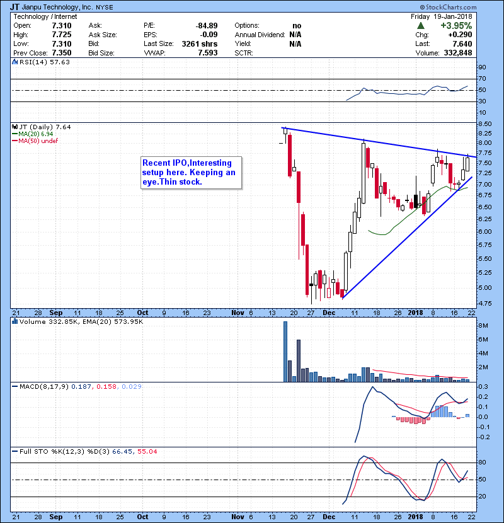The image size is (504, 523).
Task: Click the Jianpu Technology, Inc. company name
Action: coord(57,7)
